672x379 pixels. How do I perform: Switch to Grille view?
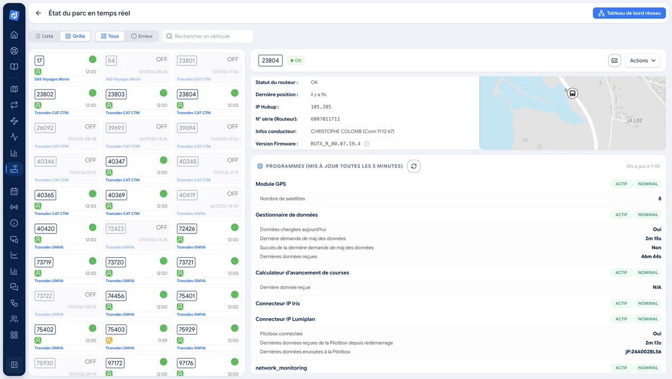pos(75,36)
